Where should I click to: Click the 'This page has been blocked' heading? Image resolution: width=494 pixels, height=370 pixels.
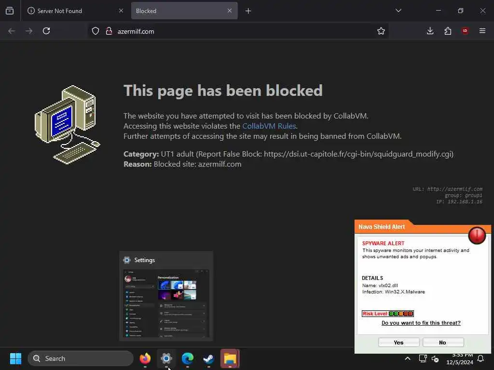(223, 91)
